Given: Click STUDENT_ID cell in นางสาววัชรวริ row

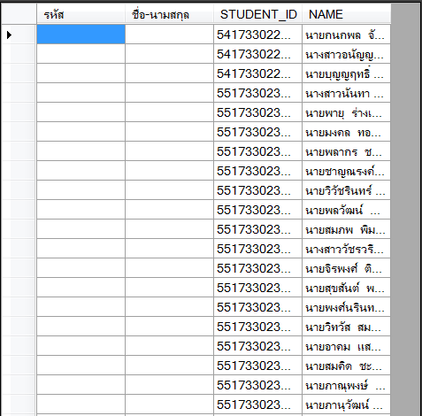Looking at the screenshot, I should [257, 249].
